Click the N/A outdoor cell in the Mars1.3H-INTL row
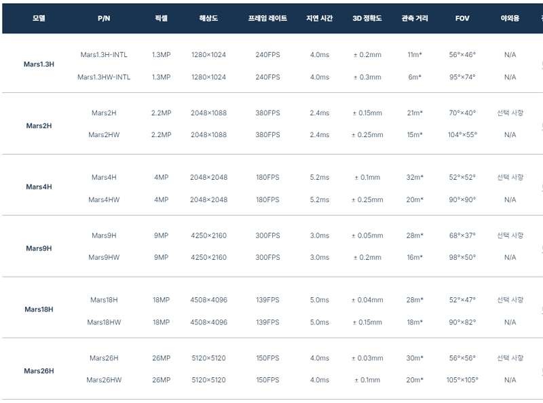Viewport: 543px width, 403px height. tap(510, 55)
